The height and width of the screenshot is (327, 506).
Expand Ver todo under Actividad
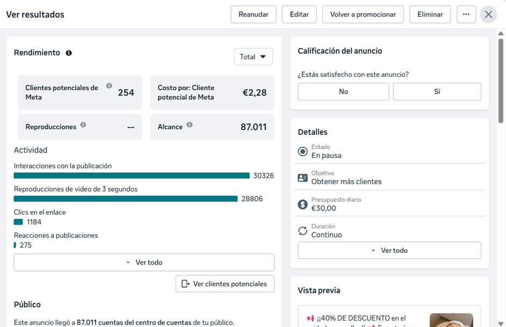click(x=144, y=262)
